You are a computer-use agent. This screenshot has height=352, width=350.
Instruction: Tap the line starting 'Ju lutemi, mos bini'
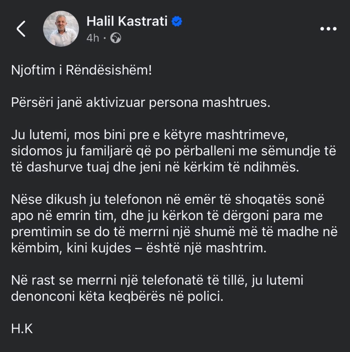click(x=149, y=135)
